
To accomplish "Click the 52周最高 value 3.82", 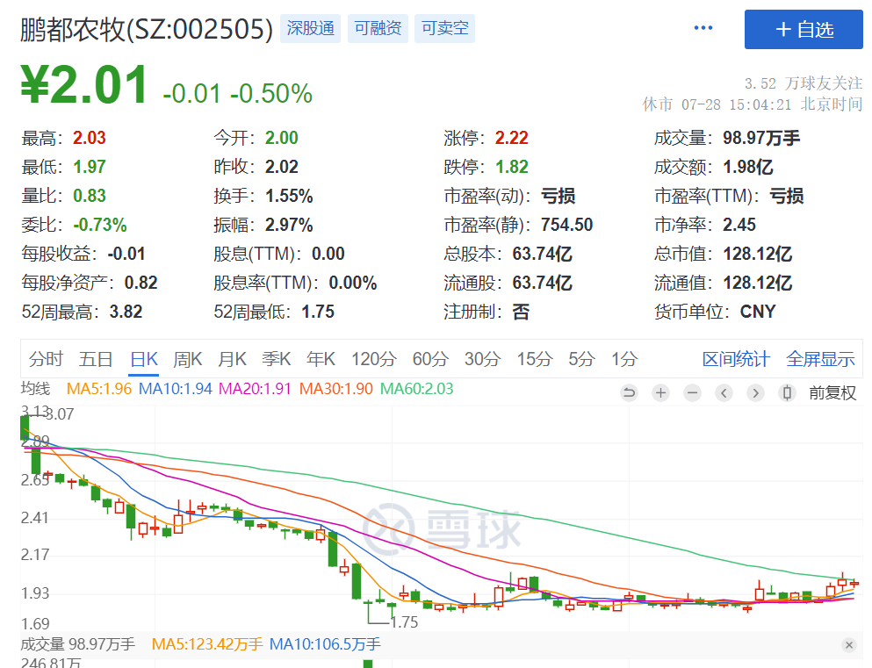I will (126, 312).
